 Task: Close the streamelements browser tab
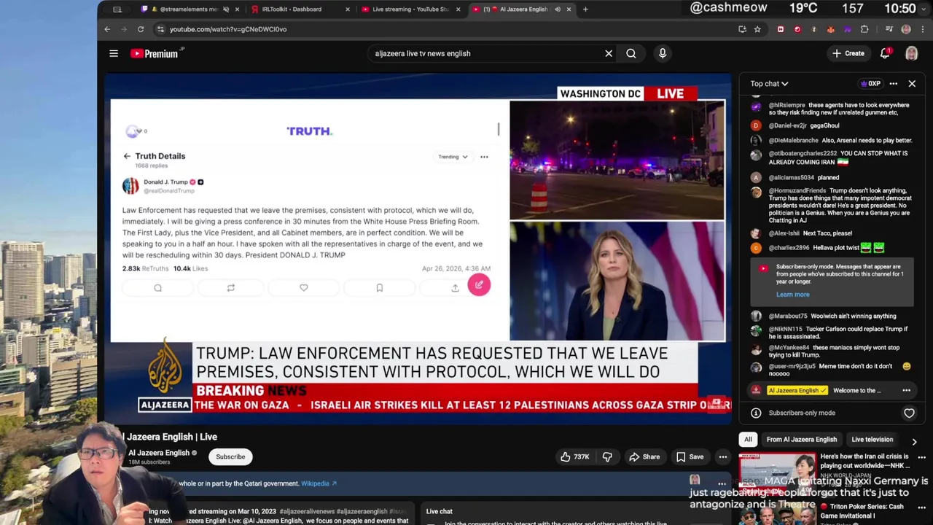click(237, 9)
